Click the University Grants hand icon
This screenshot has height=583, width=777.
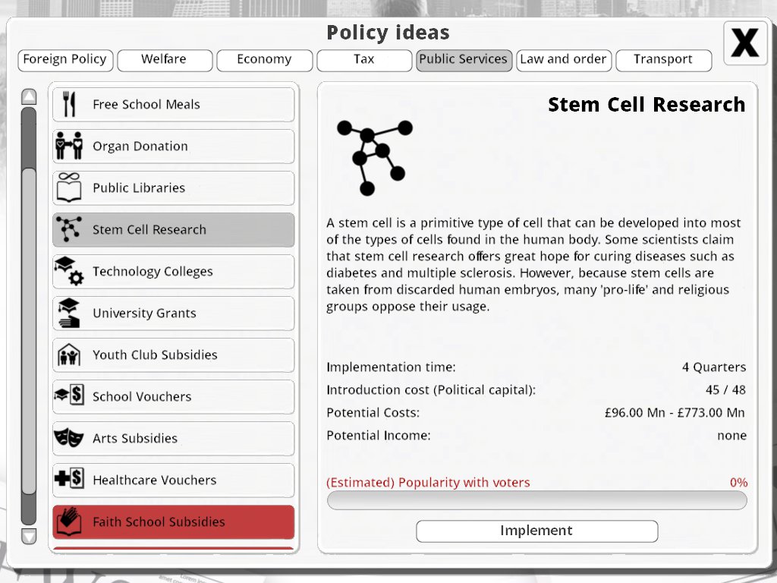click(69, 313)
